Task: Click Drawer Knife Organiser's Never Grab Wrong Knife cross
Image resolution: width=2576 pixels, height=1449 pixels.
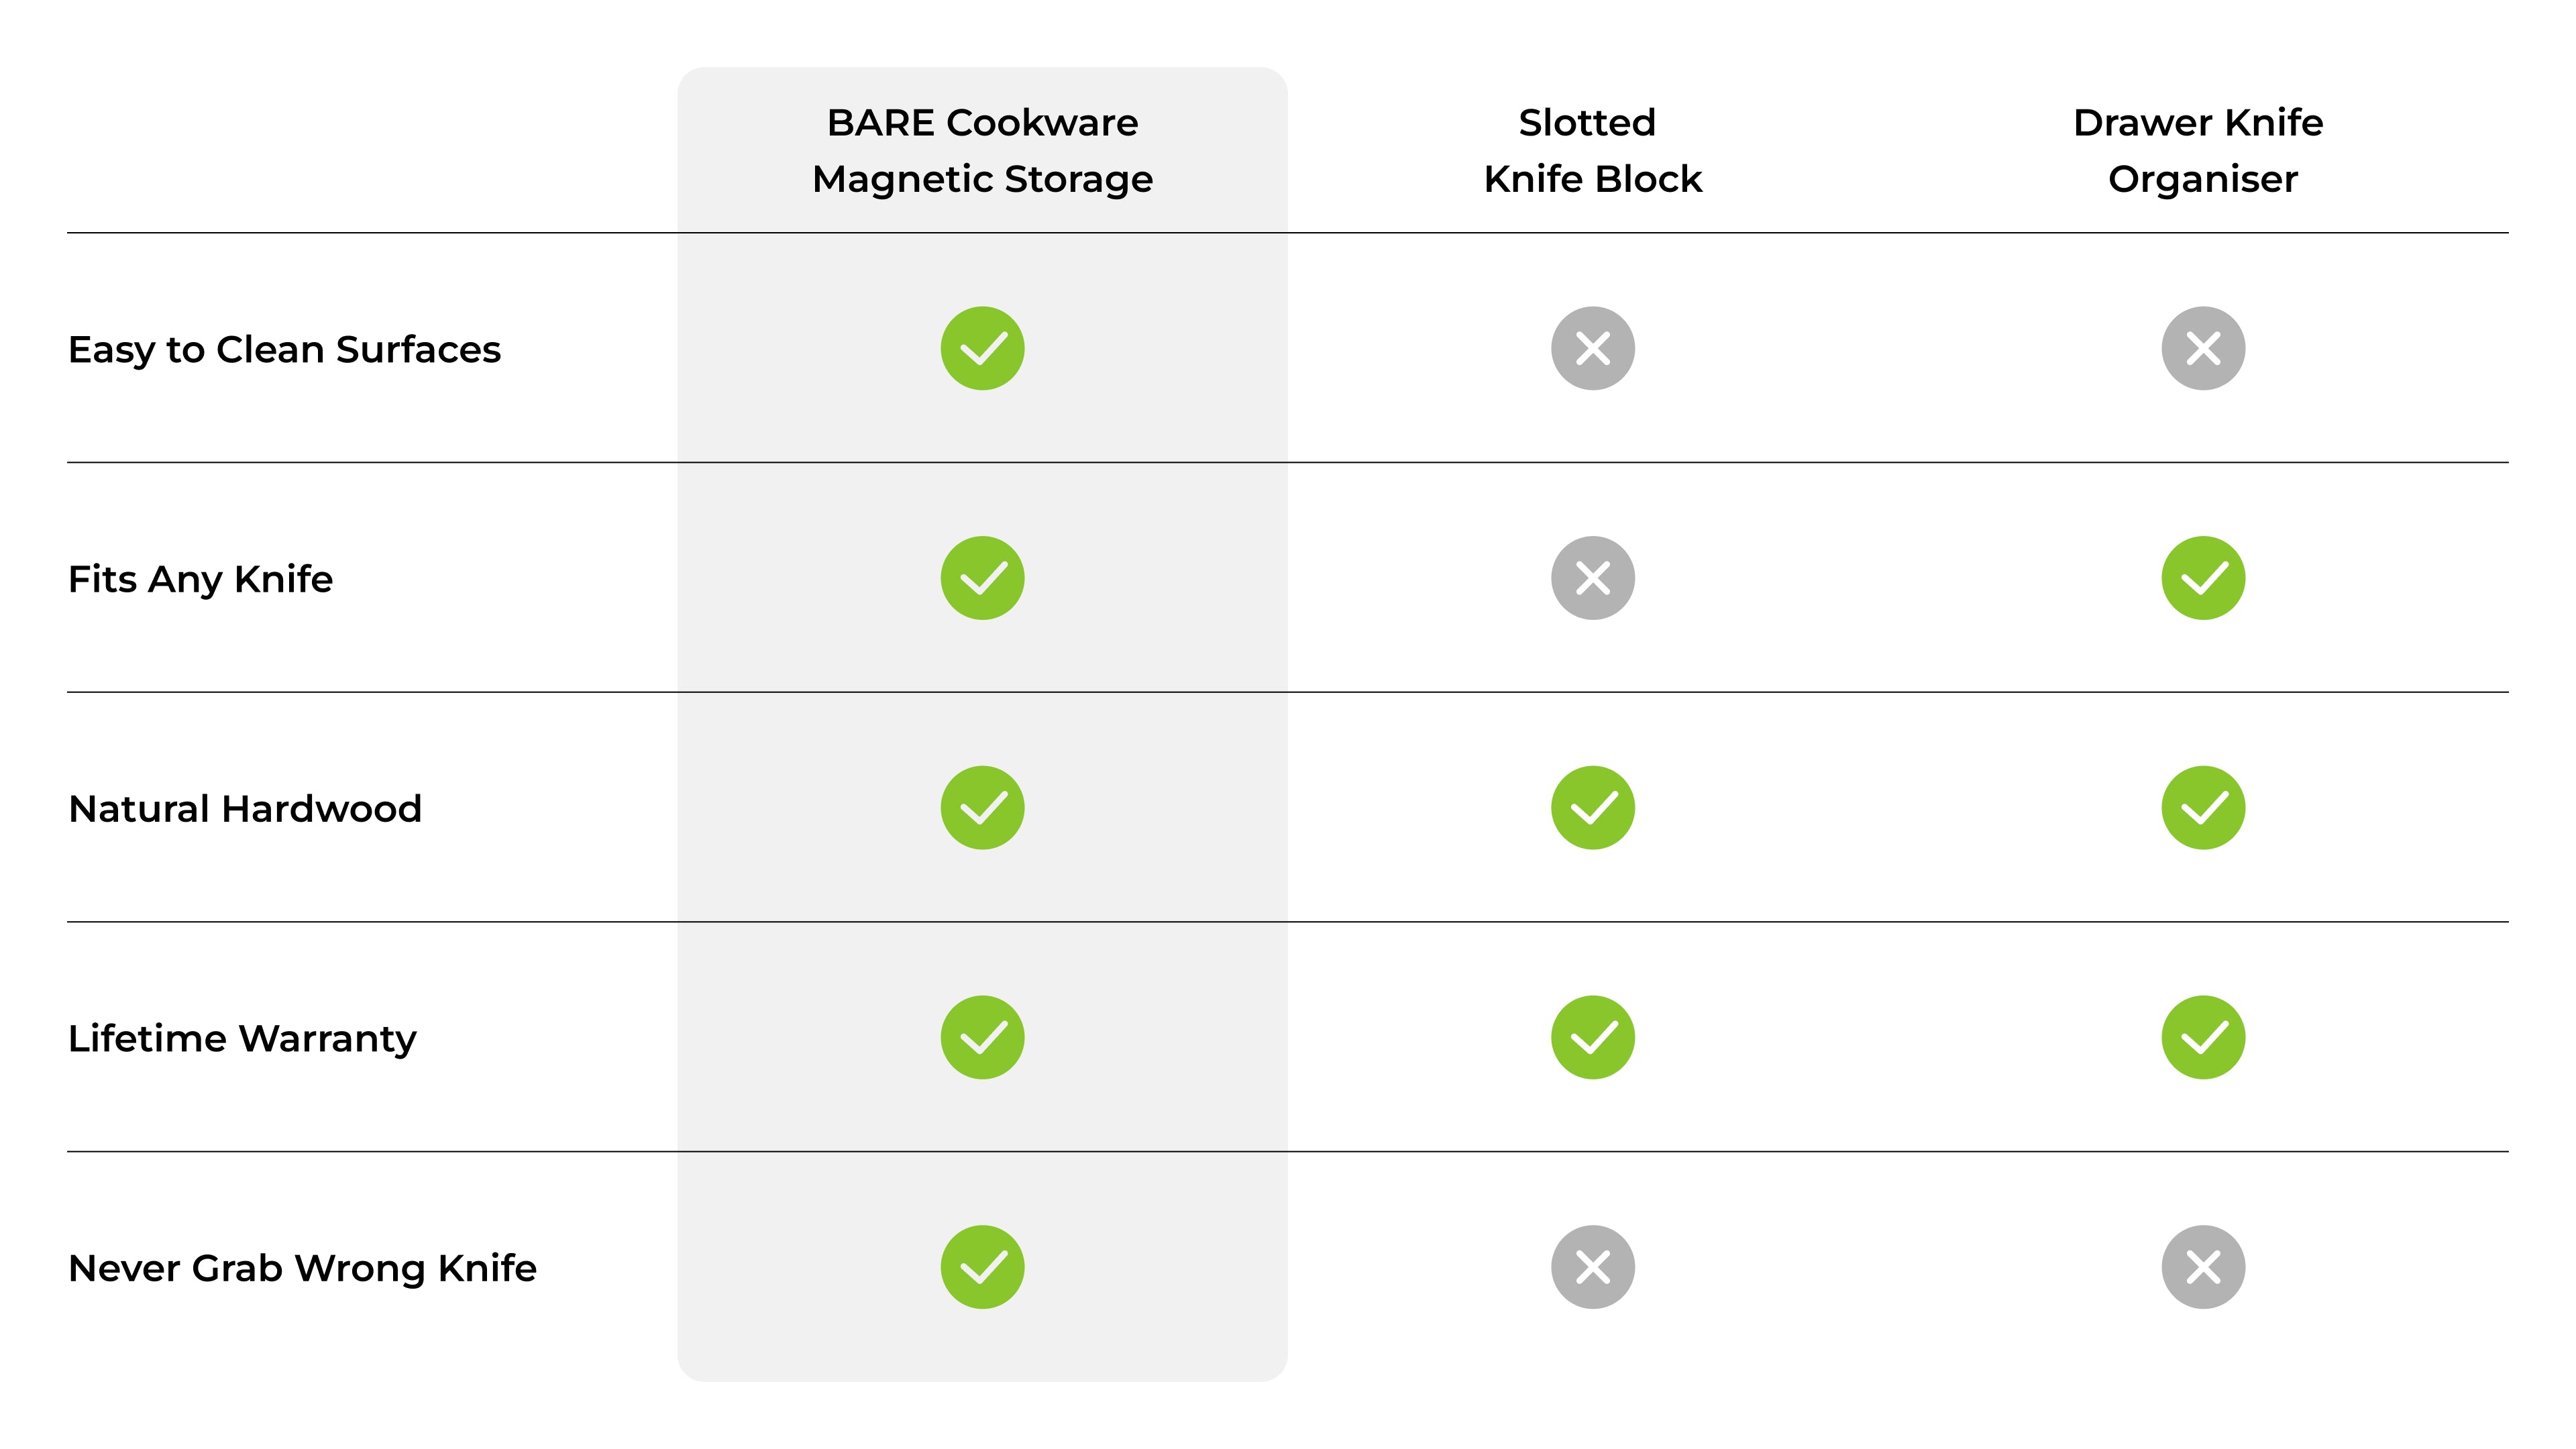Action: tap(2202, 1267)
